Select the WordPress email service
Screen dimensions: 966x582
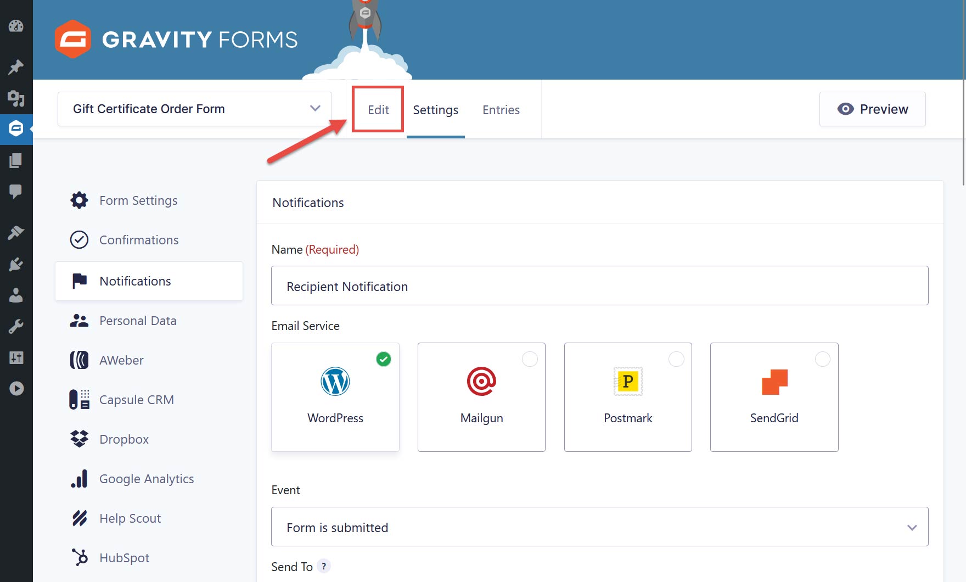pos(335,397)
